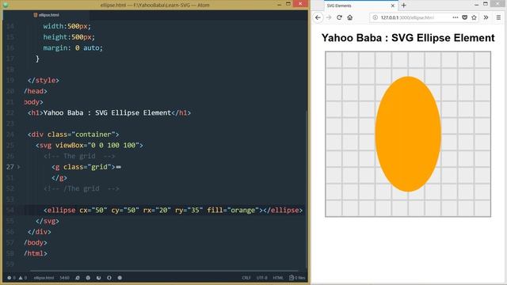Viewport: 507px width, 285px height.
Task: Close the SVG Elements tab
Action: pyautogui.click(x=393, y=6)
